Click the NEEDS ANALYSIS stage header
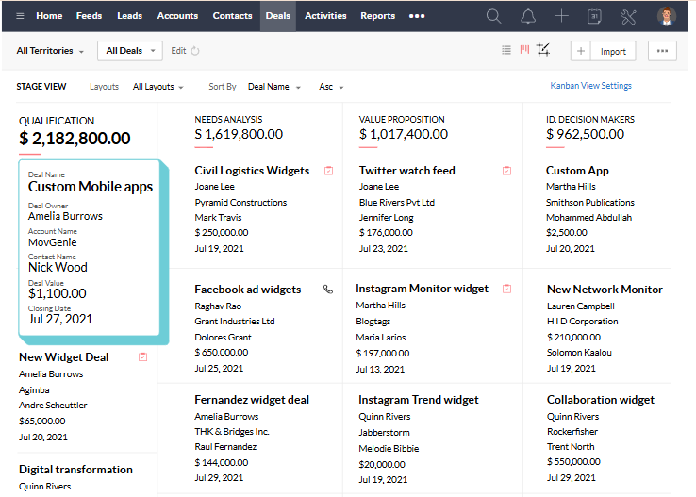The width and height of the screenshot is (696, 497). (228, 120)
